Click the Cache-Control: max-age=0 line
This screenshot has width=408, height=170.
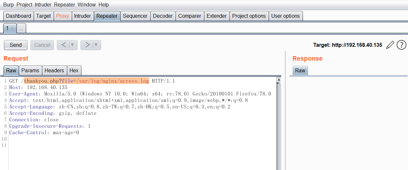click(44, 132)
